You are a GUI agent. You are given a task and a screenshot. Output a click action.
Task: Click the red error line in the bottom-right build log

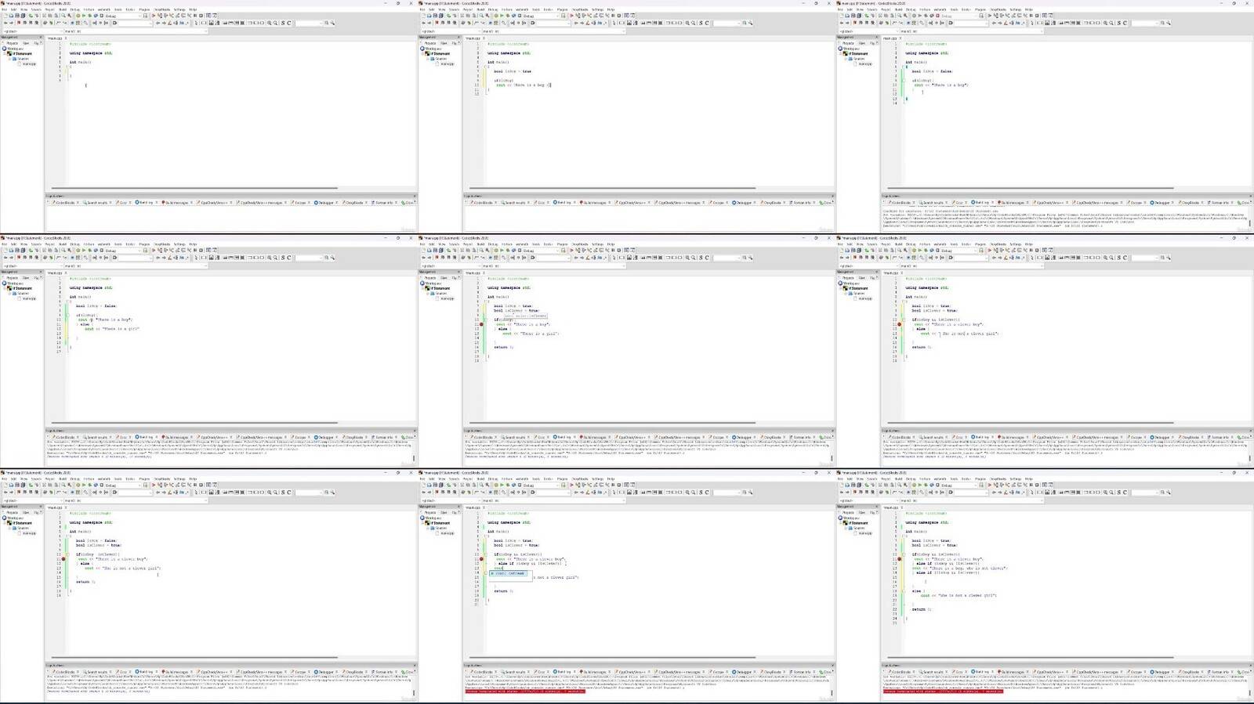(943, 691)
